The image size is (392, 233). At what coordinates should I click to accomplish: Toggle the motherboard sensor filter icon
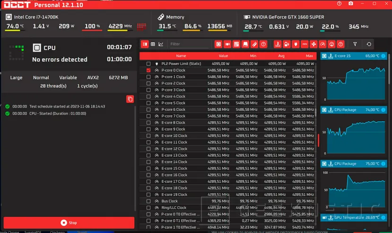coord(236,45)
